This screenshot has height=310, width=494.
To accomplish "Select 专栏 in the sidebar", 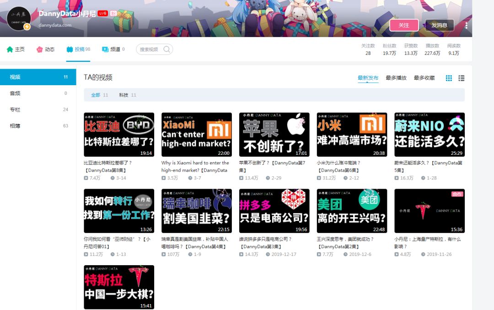I will [38, 109].
